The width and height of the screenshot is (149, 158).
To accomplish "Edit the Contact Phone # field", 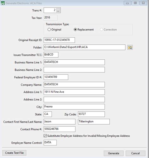I will point(59,129).
